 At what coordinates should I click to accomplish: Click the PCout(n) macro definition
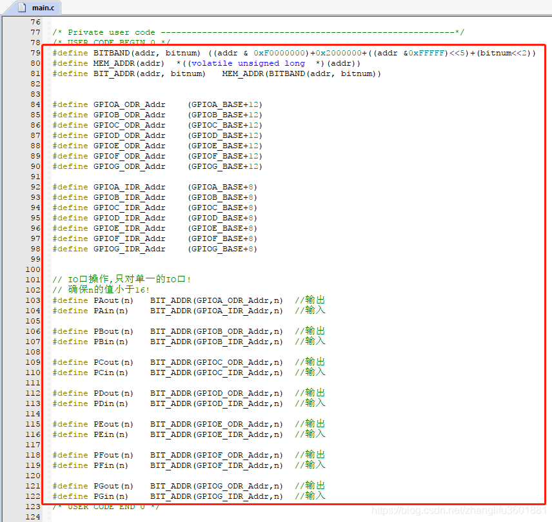(113, 362)
